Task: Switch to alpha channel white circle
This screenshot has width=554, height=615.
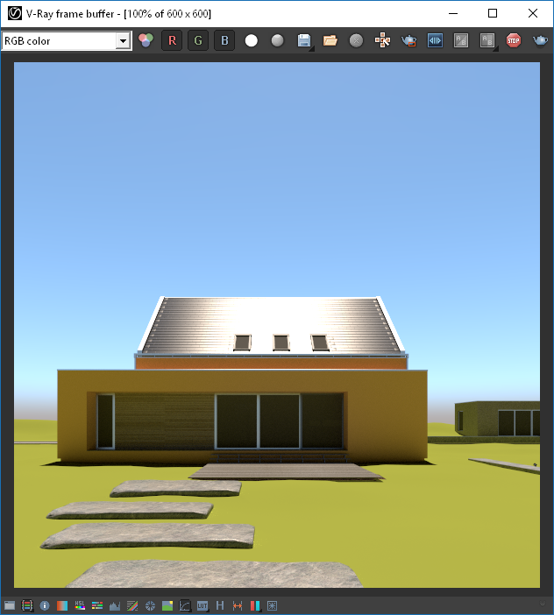Action: (251, 40)
